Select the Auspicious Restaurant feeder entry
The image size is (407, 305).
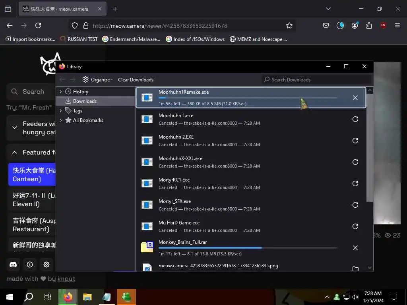[x=32, y=225]
